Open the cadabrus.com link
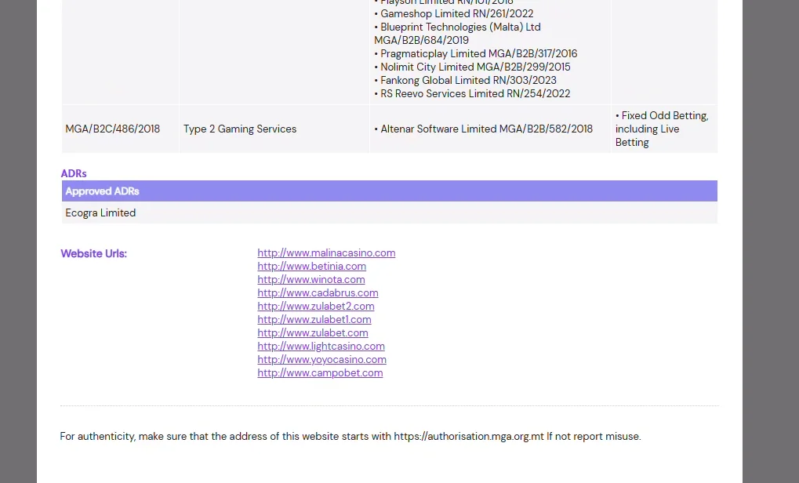This screenshot has width=799, height=483. (x=318, y=292)
